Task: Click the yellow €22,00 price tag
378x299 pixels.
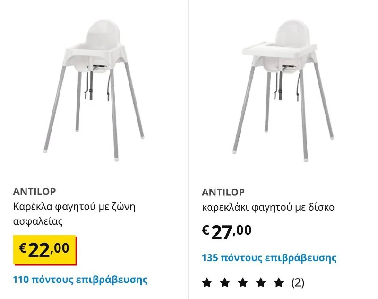Action: [x=45, y=248]
